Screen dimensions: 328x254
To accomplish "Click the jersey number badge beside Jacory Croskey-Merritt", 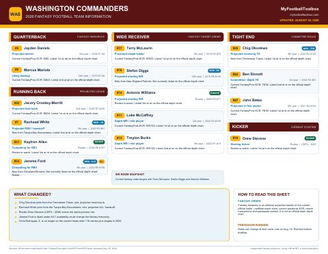I will 16,103.
